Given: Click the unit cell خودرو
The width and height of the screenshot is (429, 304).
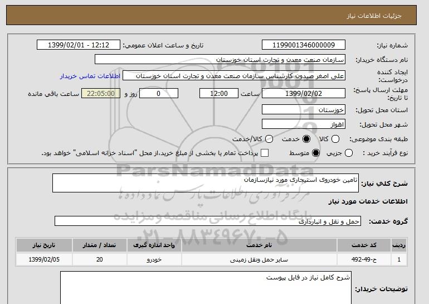Looking at the screenshot, I should click(154, 259).
